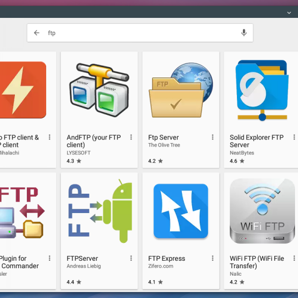Open options menu for WiFi FTP app
The width and height of the screenshot is (298, 298).
[294, 258]
